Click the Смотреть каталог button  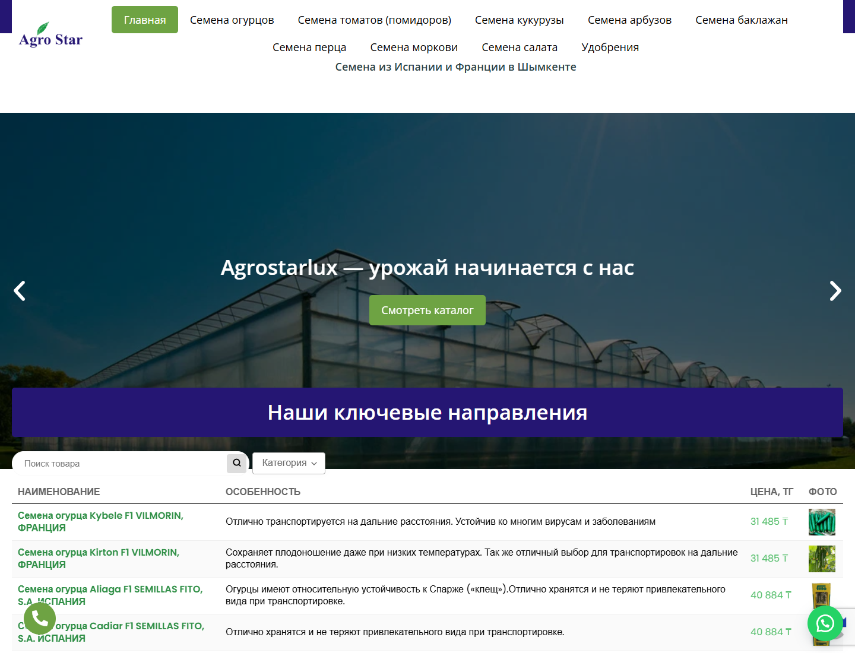pos(427,310)
